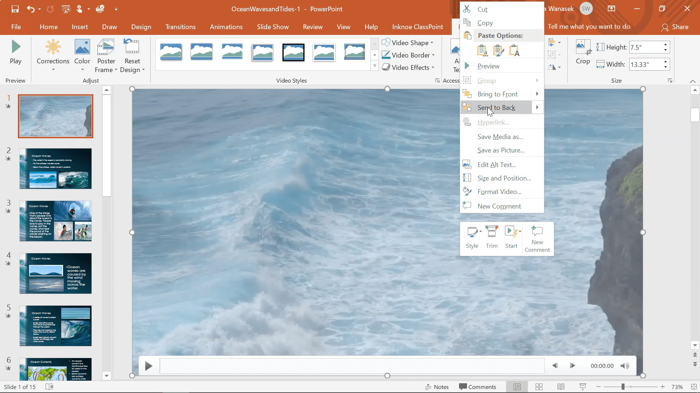Viewport: 700px width, 393px height.
Task: Click Size and Position menu option
Action: (504, 178)
